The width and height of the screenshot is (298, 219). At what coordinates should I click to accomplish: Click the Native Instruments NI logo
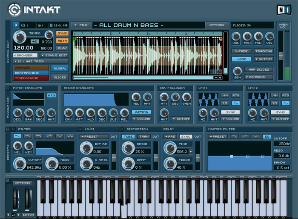284,10
